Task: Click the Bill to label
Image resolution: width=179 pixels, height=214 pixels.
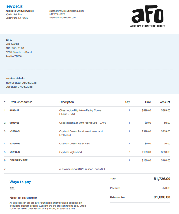Action: click(9, 40)
